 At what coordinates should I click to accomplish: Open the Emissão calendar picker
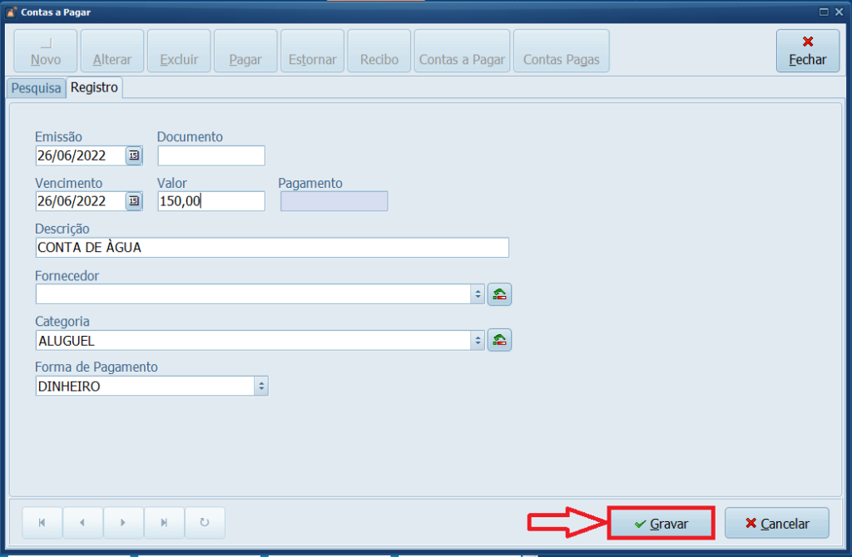pos(134,155)
